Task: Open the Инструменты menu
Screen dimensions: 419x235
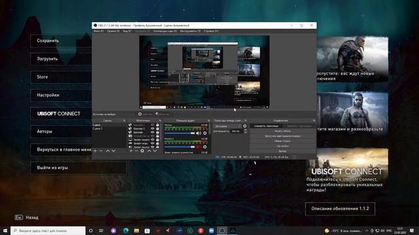Action: (190, 31)
